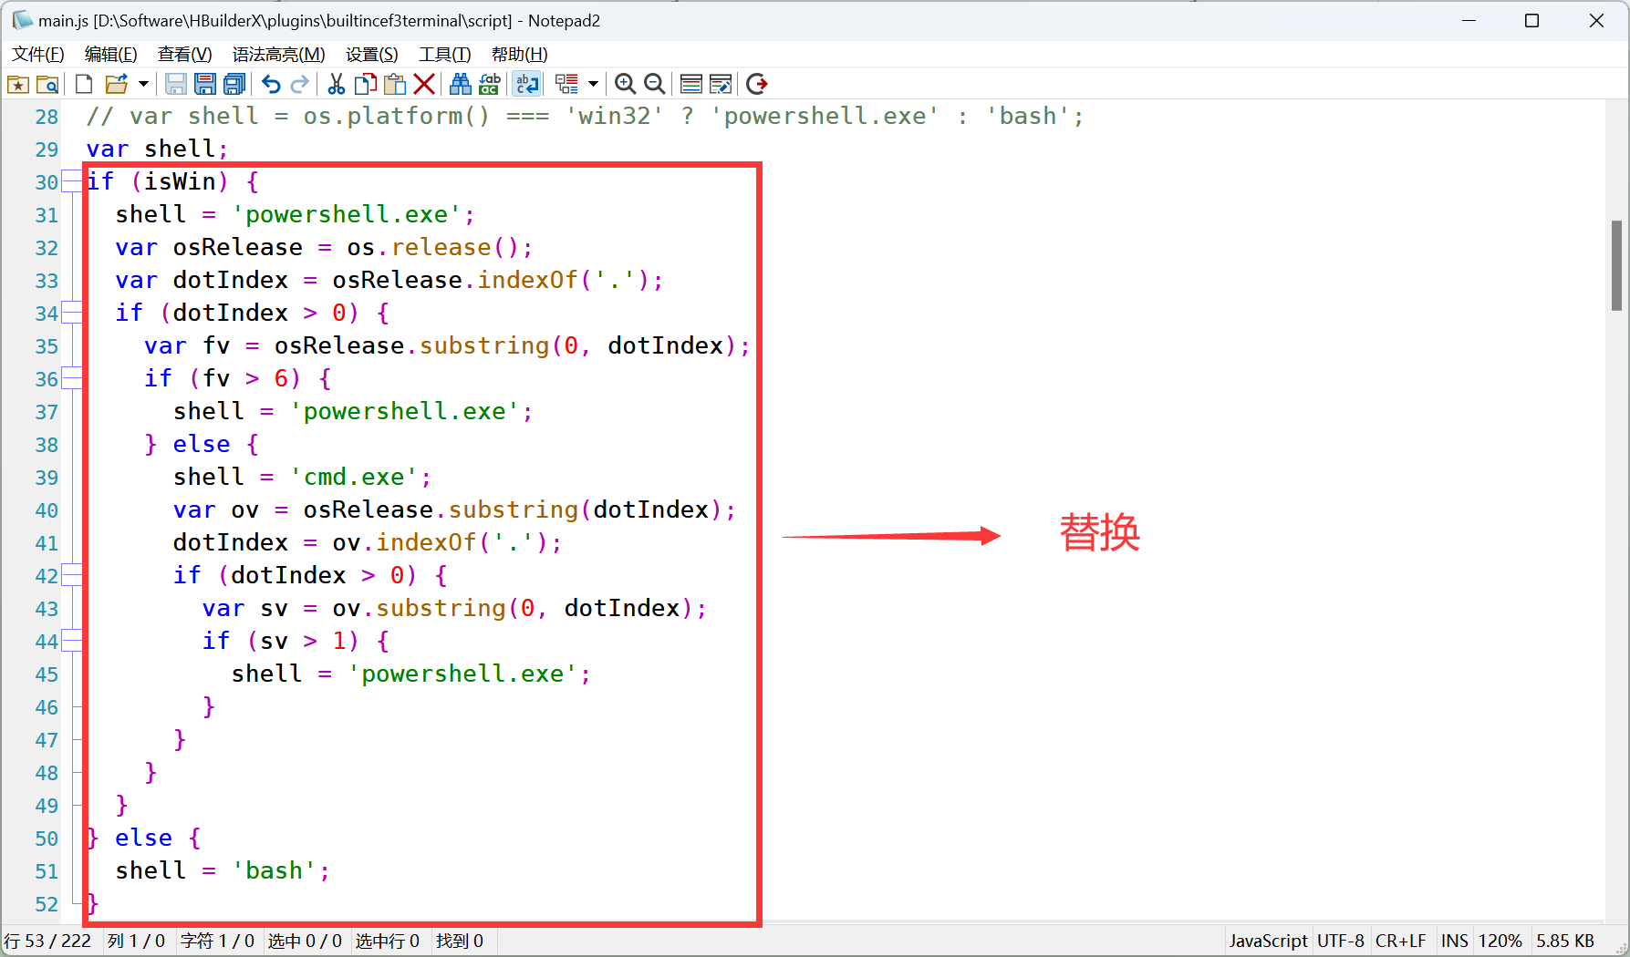The width and height of the screenshot is (1630, 957).
Task: Collapse fold at line 42
Action: (x=70, y=575)
